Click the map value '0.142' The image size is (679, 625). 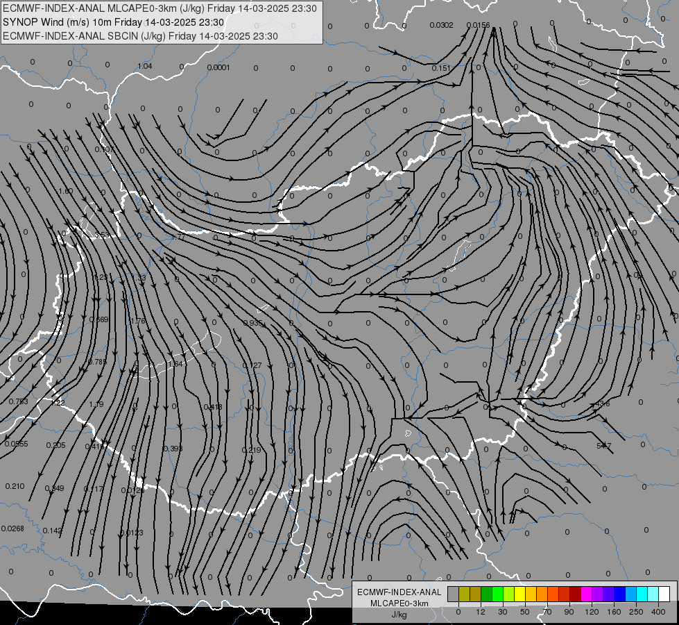click(x=53, y=530)
